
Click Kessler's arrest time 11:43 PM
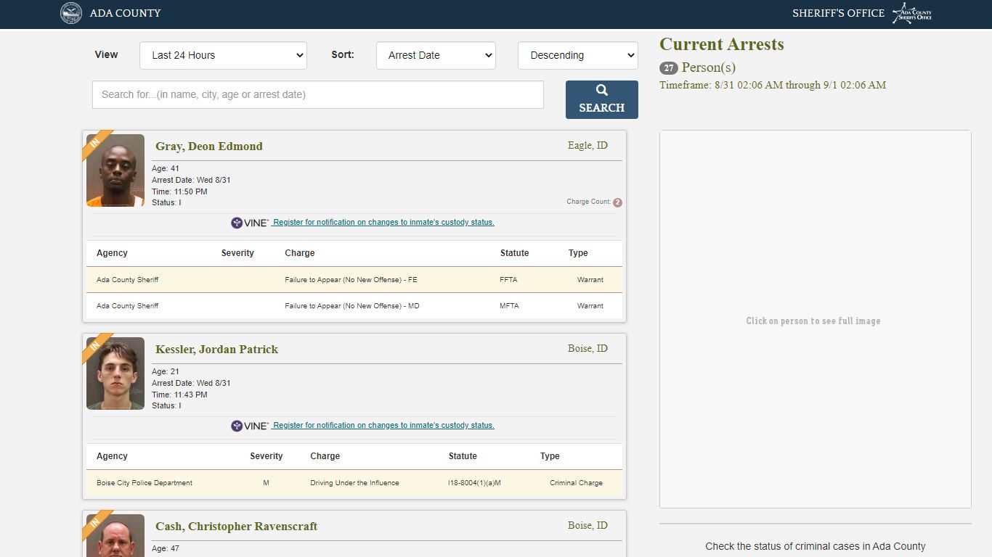click(179, 395)
